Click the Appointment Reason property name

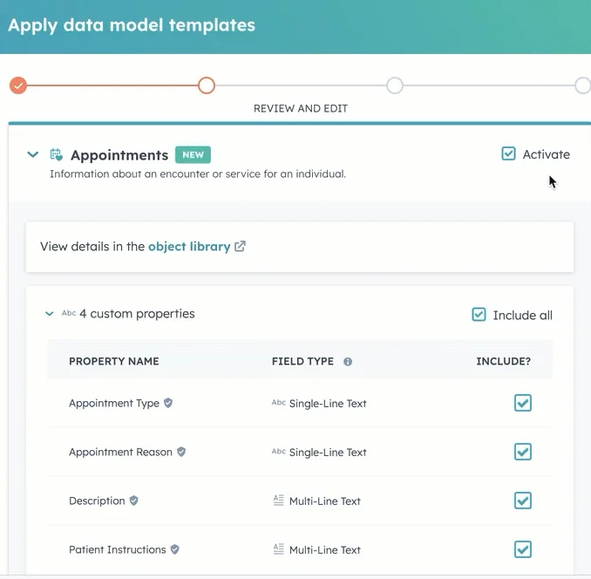(x=120, y=452)
